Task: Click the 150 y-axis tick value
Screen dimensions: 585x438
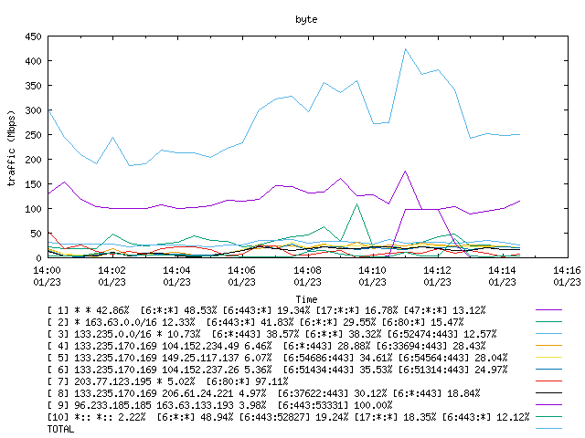Action: tap(33, 184)
